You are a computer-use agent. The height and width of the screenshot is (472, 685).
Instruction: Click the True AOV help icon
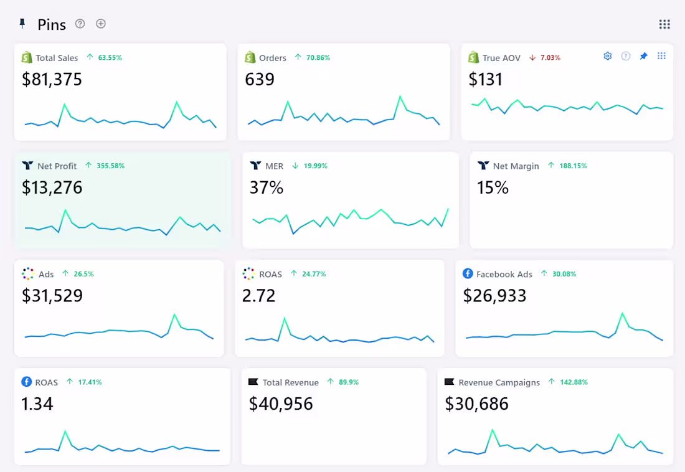(626, 56)
